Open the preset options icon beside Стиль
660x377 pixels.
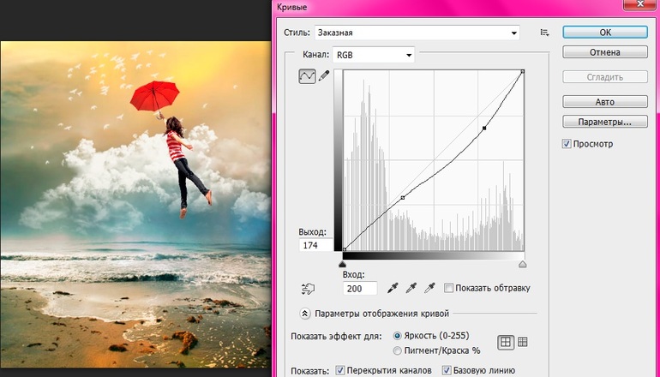click(543, 33)
